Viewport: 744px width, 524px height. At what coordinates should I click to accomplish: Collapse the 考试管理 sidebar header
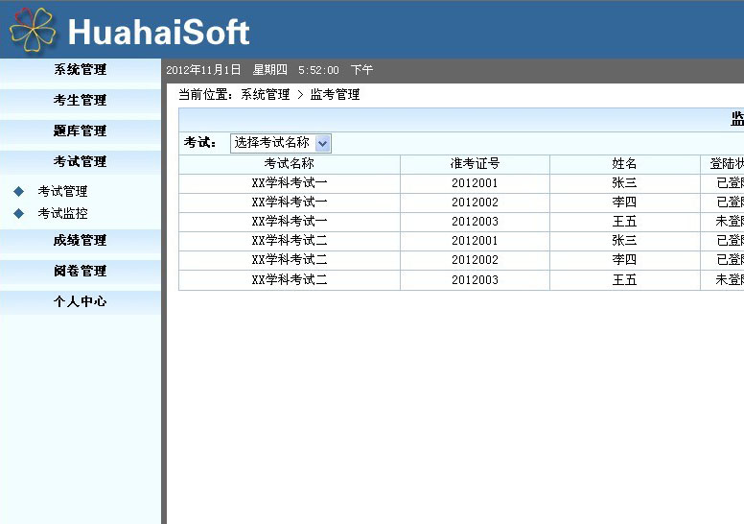pyautogui.click(x=81, y=161)
